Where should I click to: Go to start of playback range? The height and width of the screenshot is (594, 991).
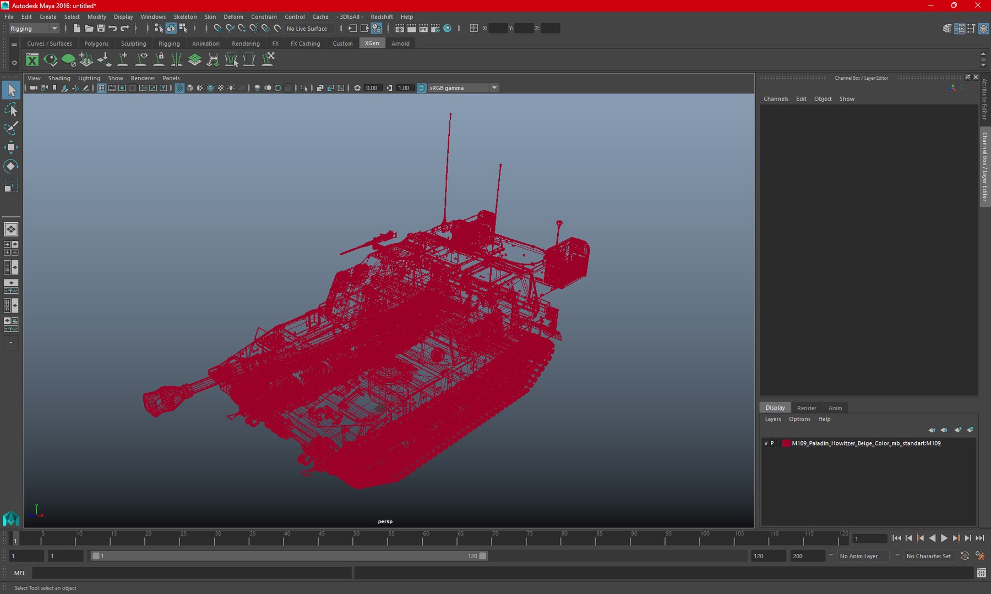(x=897, y=538)
